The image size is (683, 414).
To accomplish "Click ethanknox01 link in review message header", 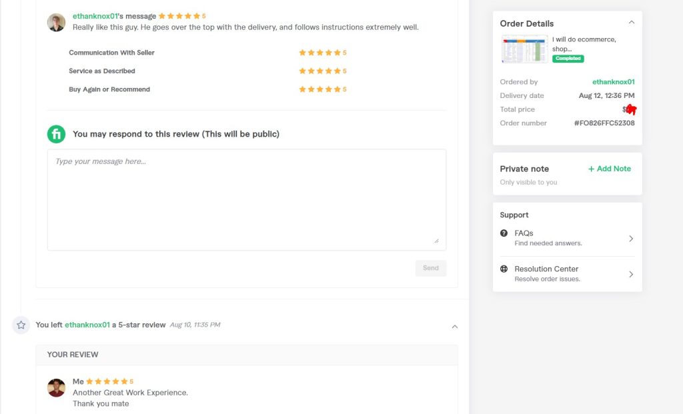I will (x=95, y=16).
